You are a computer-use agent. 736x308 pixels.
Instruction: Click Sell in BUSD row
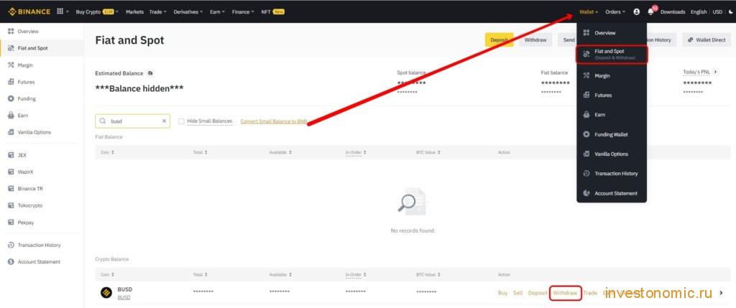[517, 293]
